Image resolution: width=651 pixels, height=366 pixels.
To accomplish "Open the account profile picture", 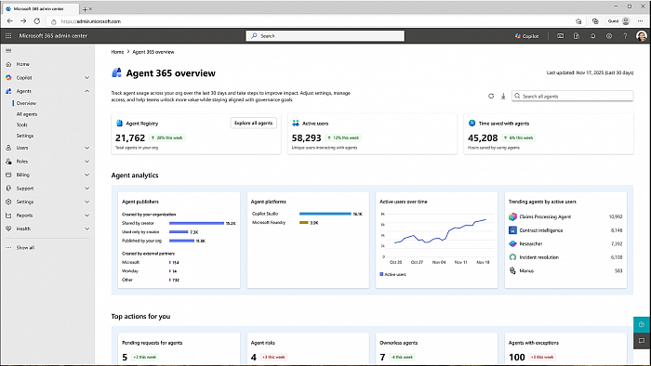I will coord(642,36).
